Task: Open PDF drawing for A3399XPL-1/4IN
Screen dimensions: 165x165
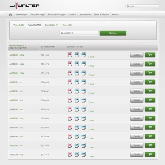Action: click(x=70, y=64)
